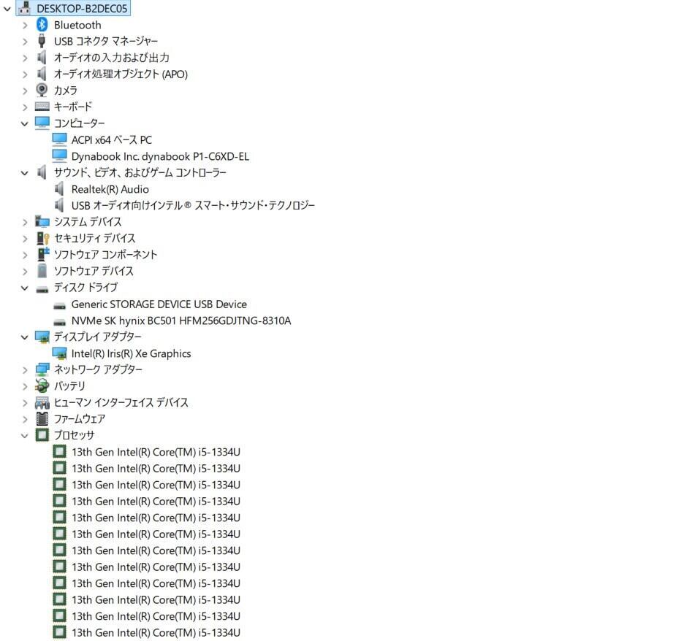
Task: Select the ソフトウェア コンポーネント label
Action: coord(105,255)
